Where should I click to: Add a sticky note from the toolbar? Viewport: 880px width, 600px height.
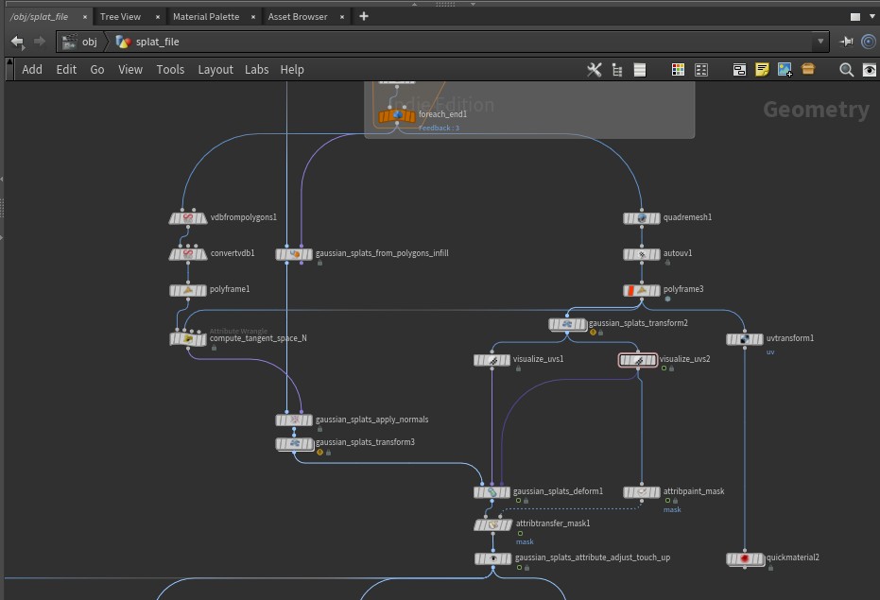pos(762,70)
